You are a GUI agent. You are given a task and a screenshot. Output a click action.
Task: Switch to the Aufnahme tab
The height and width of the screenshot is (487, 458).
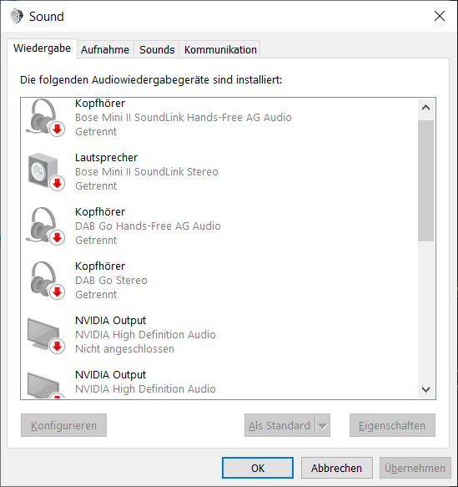105,49
